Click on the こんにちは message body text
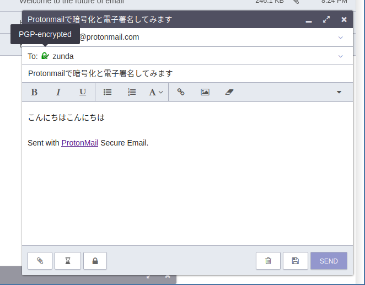Viewport: 365px width, 285px height. (x=66, y=117)
